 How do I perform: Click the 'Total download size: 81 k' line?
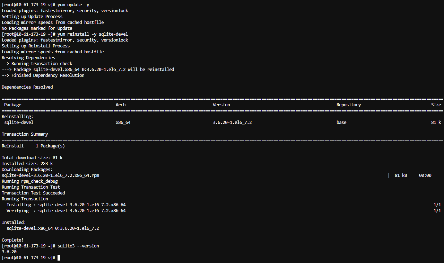(x=32, y=157)
